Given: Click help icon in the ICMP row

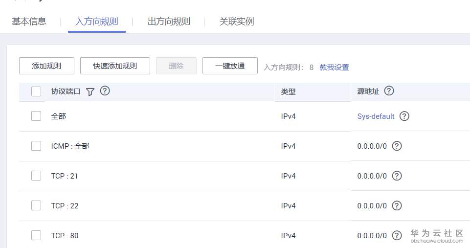Looking at the screenshot, I should [397, 146].
